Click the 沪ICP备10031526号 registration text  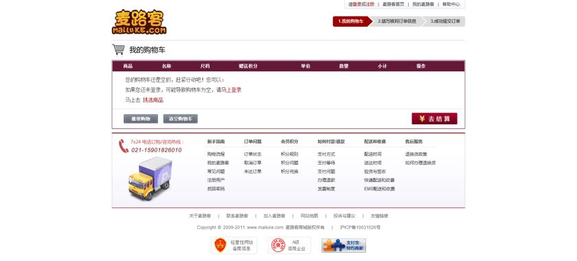[x=360, y=227]
